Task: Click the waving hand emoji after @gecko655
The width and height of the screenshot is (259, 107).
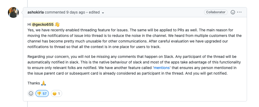Action: click(57, 24)
